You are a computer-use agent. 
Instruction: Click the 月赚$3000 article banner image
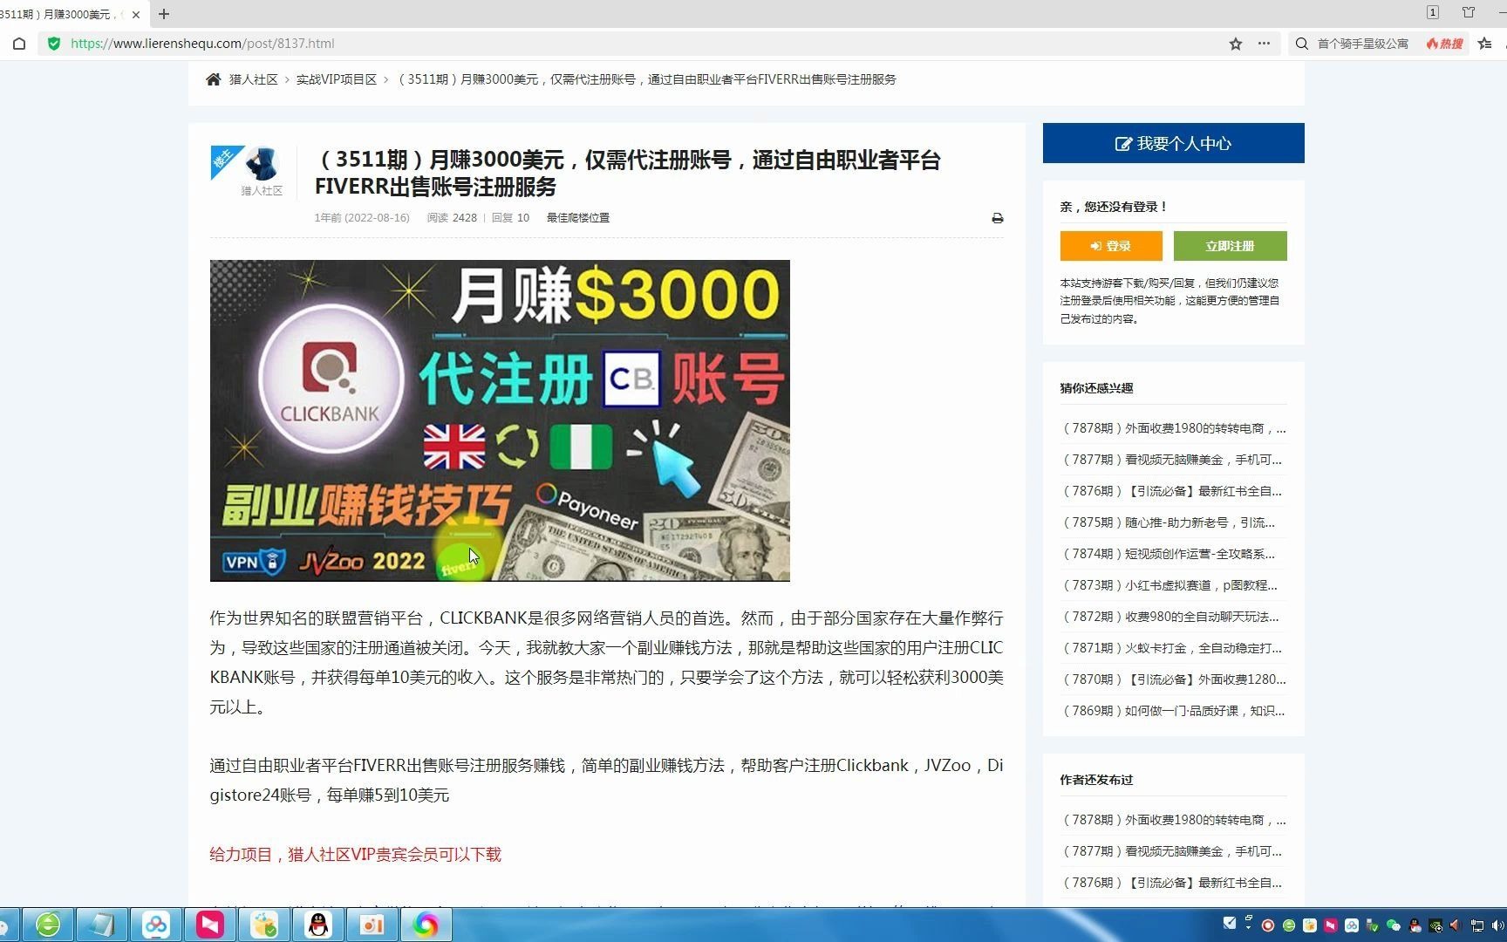tap(500, 420)
